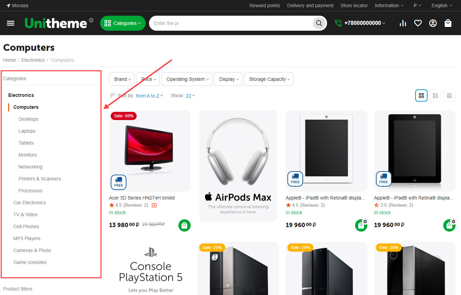This screenshot has height=295, width=461.
Task: Click the search magnifier icon
Action: 319,23
